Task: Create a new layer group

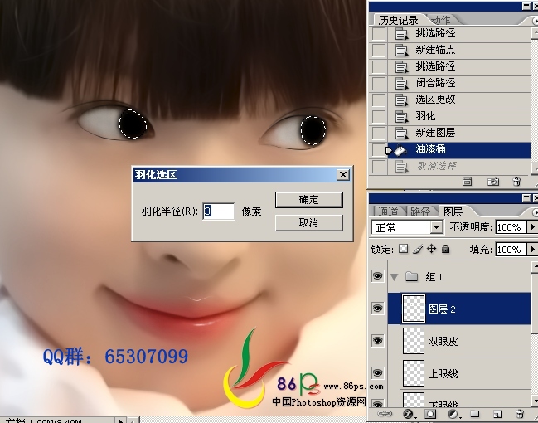Action: [474, 414]
